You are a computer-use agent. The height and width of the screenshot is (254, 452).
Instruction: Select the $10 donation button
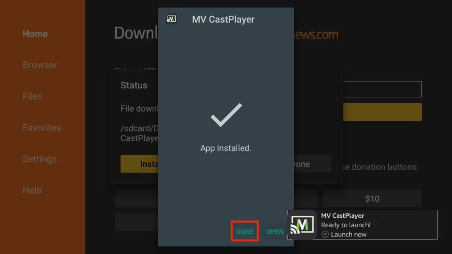click(372, 198)
